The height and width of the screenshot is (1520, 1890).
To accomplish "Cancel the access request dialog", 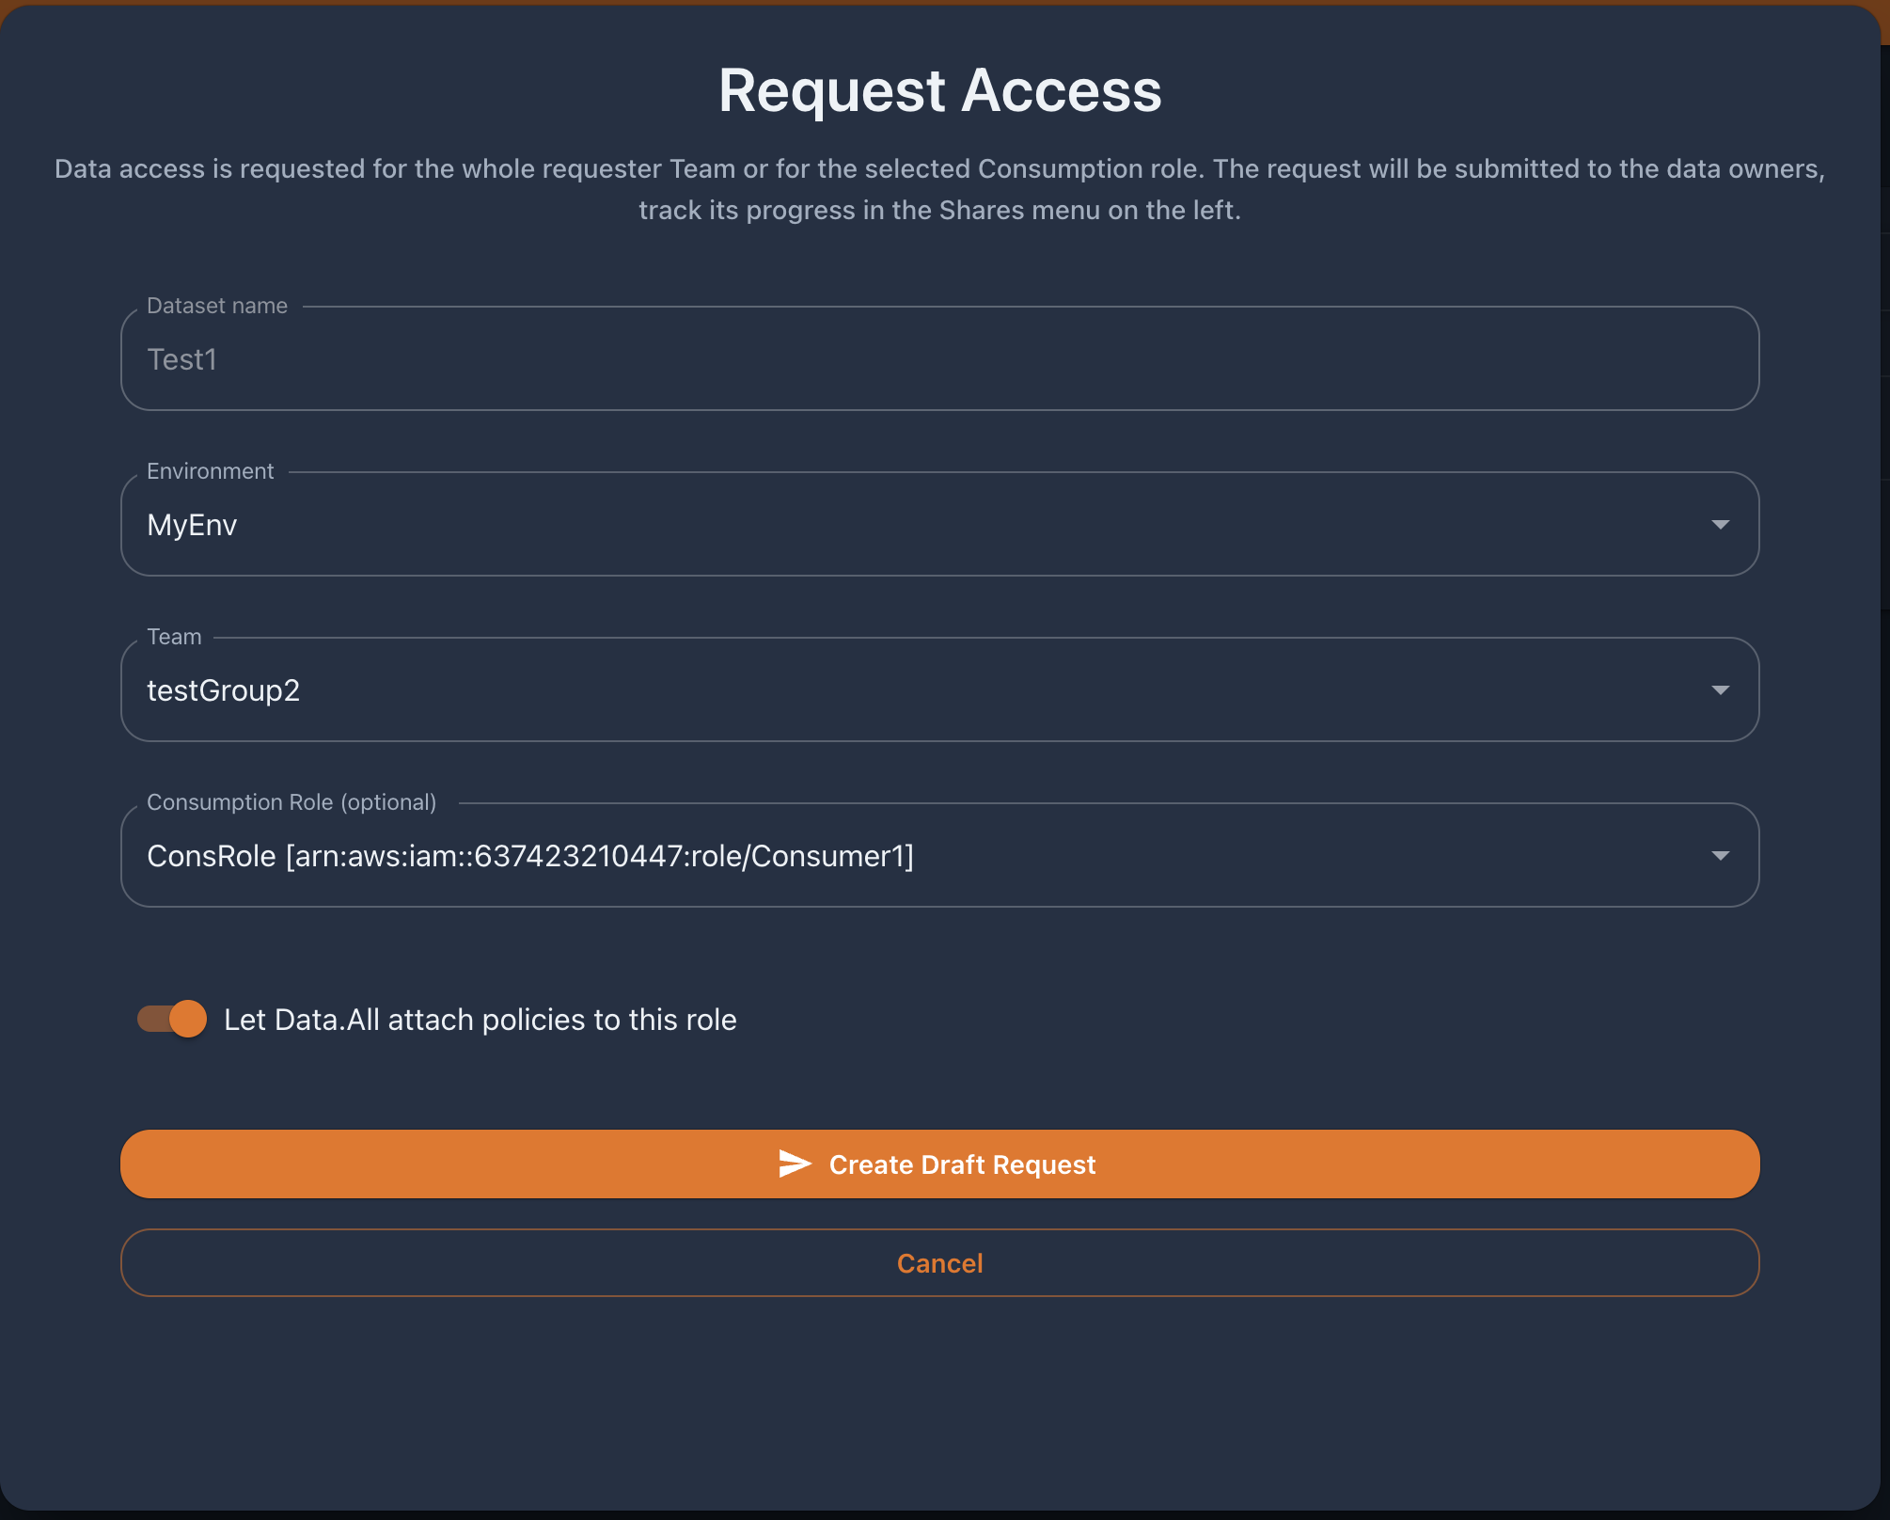I will [939, 1263].
